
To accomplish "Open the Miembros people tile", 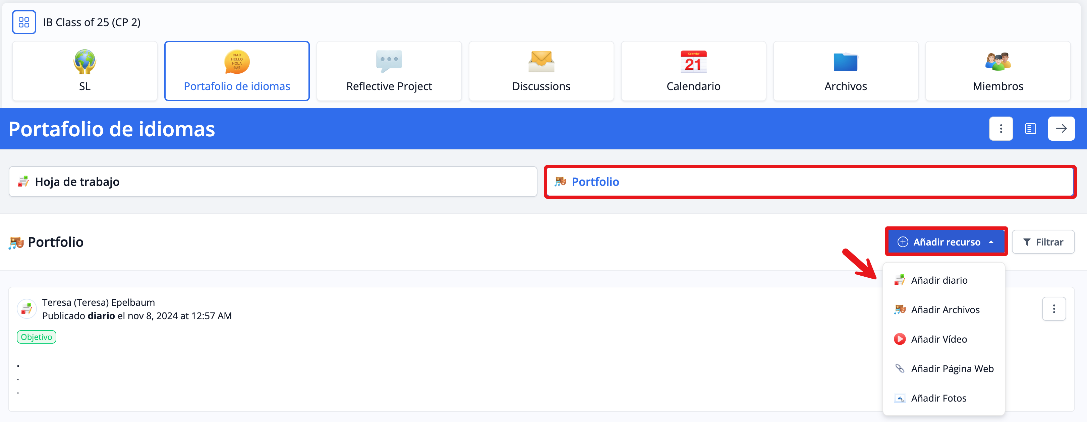I will [x=997, y=71].
